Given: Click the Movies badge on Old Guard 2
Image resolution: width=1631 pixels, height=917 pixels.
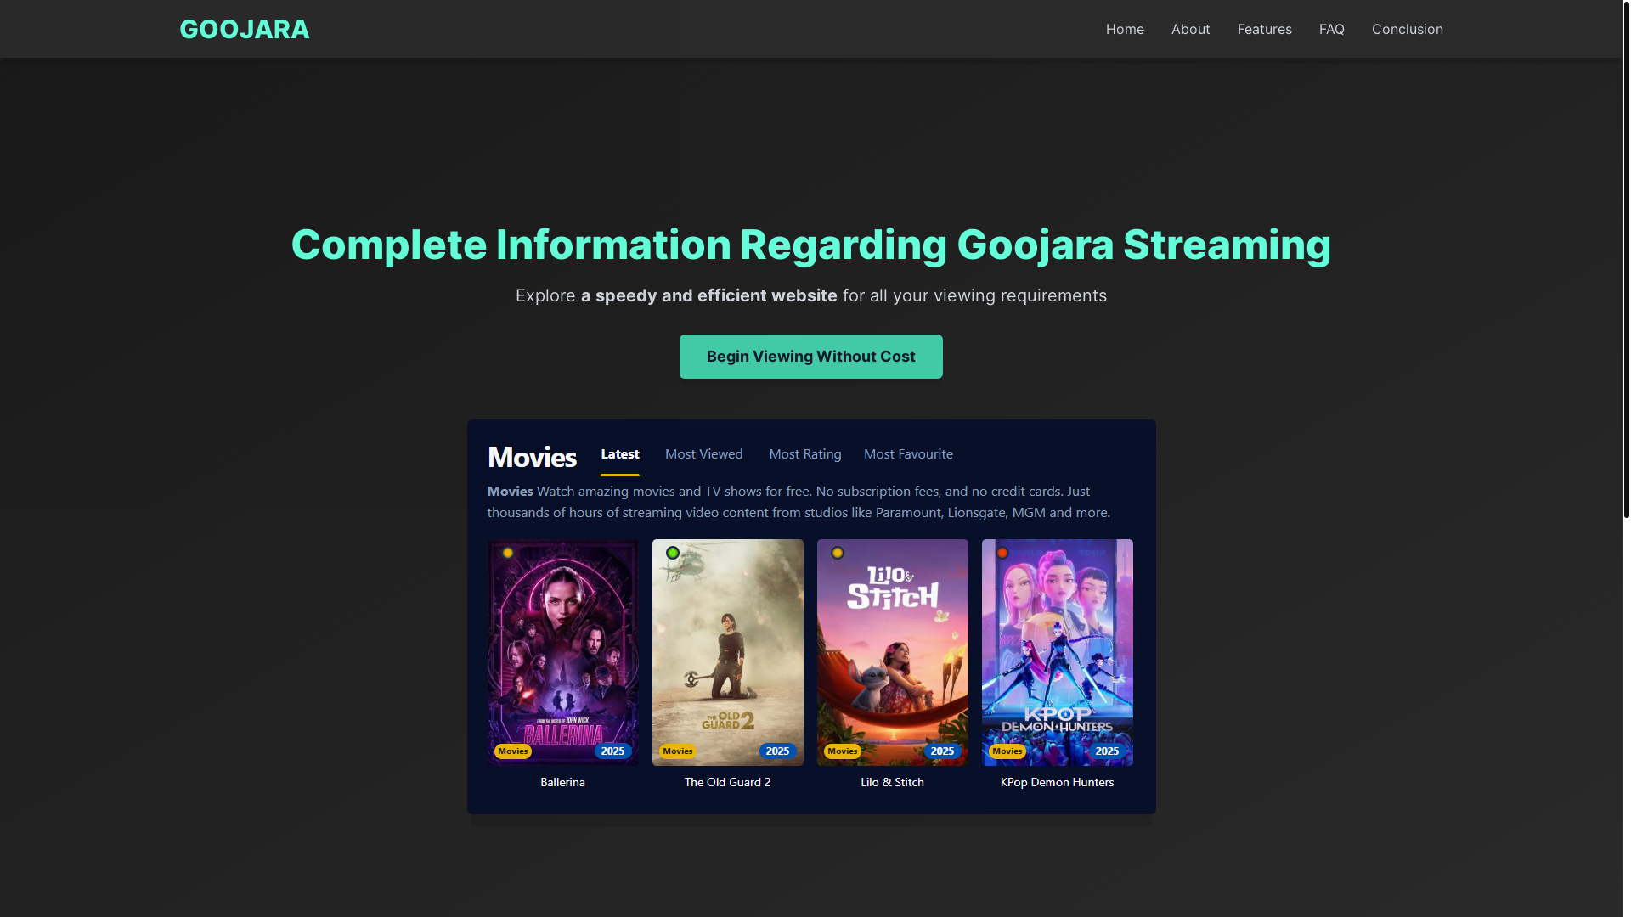Looking at the screenshot, I should pyautogui.click(x=678, y=751).
